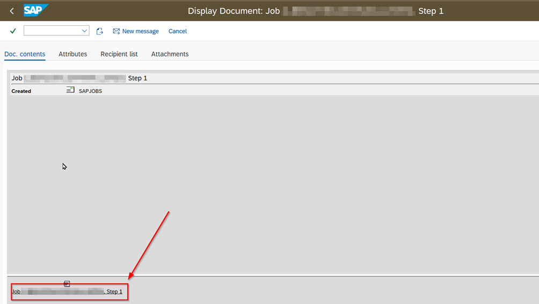Image resolution: width=539 pixels, height=304 pixels.
Task: Click the small attachment icon above the job link
Action: click(x=67, y=284)
